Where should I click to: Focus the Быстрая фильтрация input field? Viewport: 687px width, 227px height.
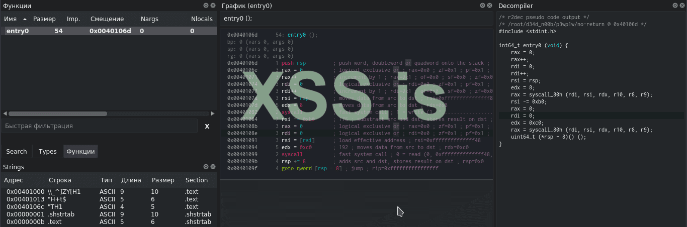pyautogui.click(x=99, y=126)
